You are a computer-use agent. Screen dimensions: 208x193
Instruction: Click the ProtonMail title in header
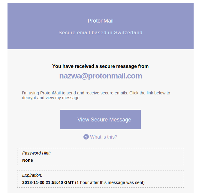101,21
